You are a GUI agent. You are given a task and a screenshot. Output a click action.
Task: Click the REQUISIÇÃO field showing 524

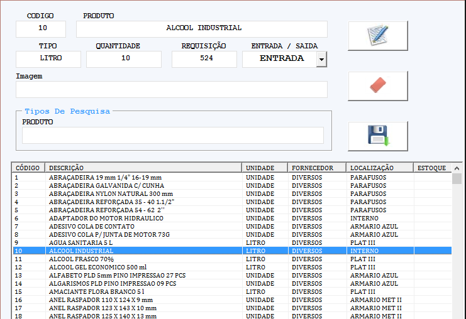(204, 60)
